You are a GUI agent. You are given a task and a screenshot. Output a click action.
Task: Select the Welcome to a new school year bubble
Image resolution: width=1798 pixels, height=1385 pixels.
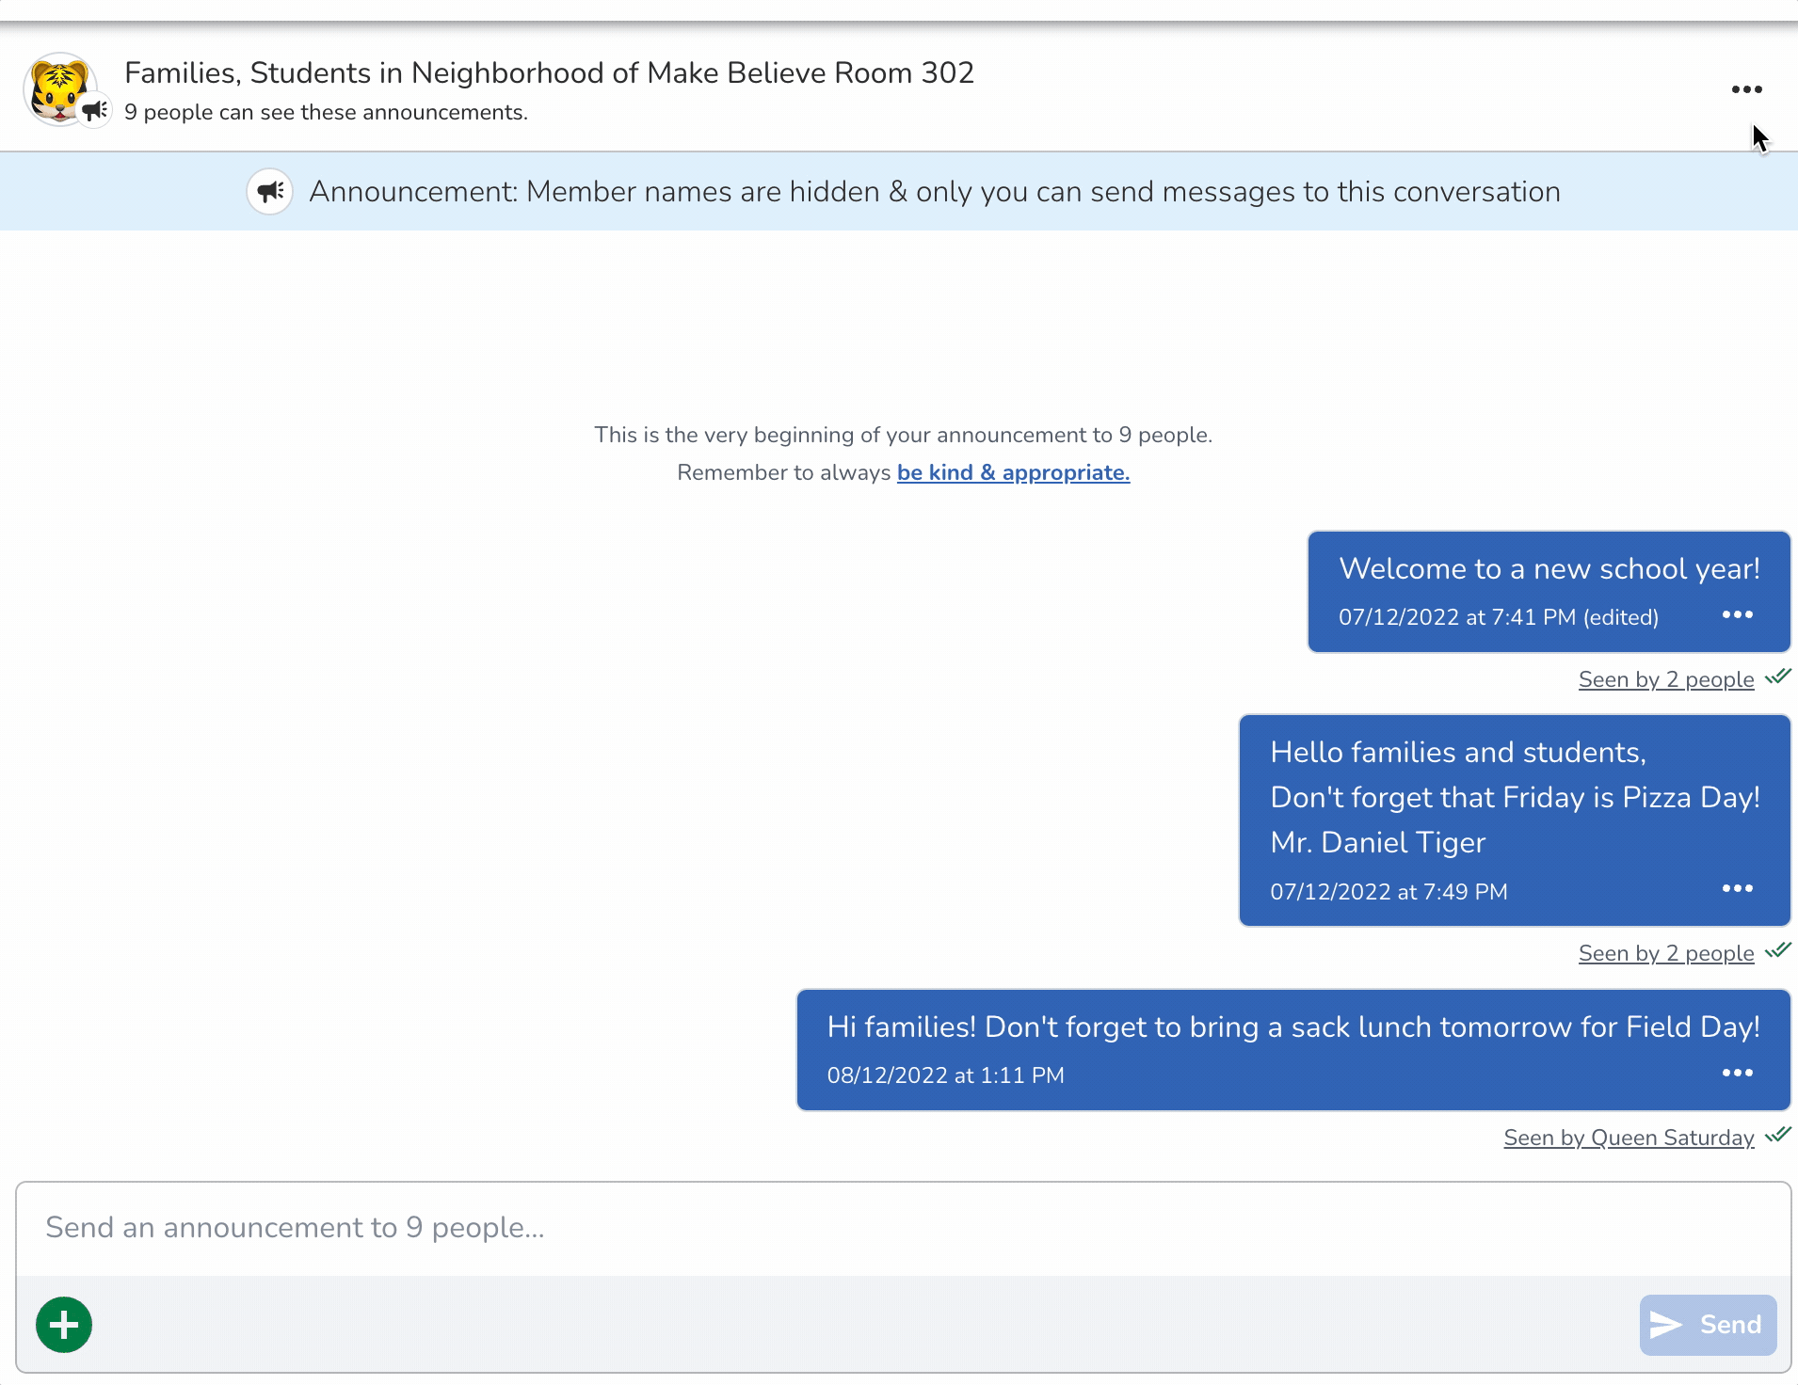point(1549,569)
